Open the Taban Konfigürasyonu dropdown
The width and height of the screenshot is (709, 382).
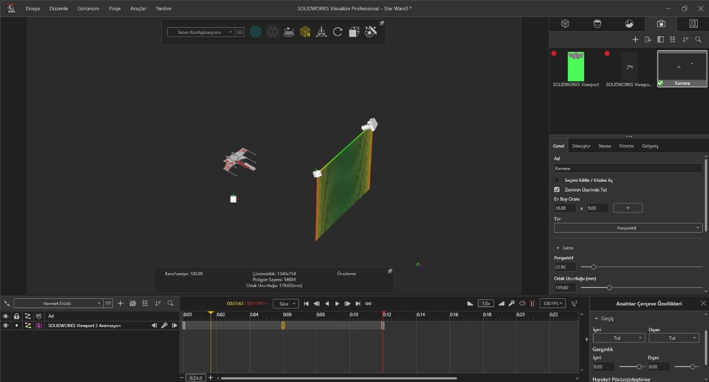coord(200,32)
